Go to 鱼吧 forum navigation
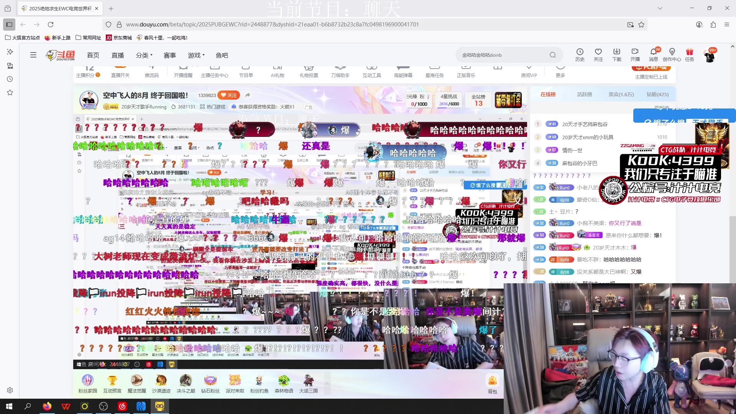Image resolution: width=736 pixels, height=414 pixels. (222, 55)
